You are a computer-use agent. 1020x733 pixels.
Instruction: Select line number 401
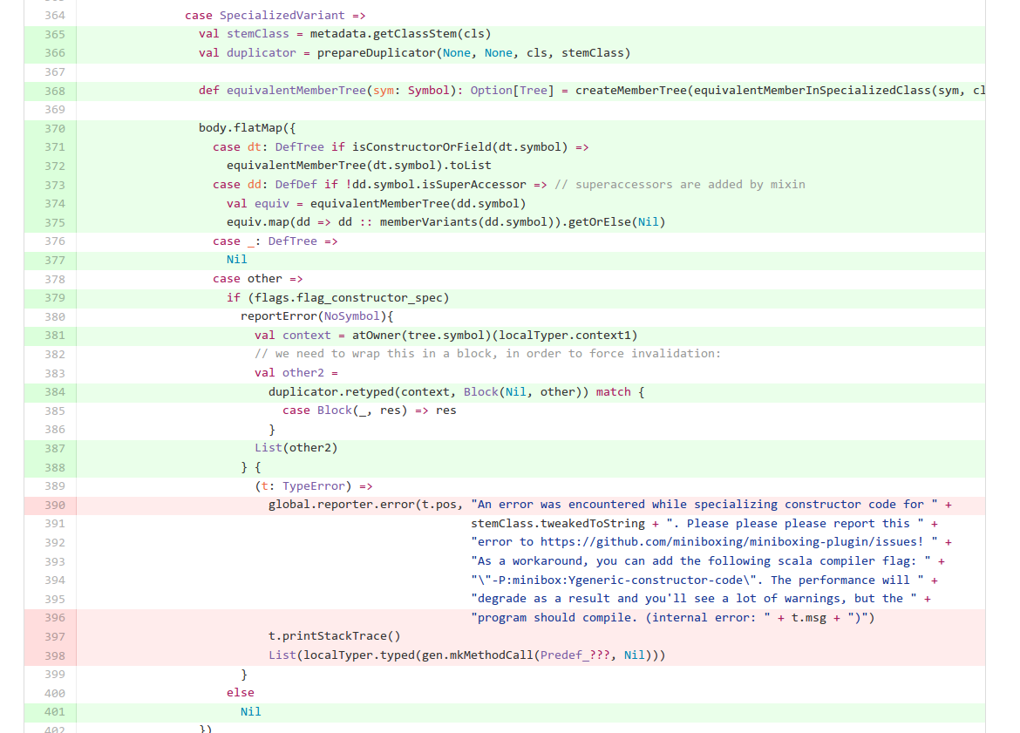55,712
